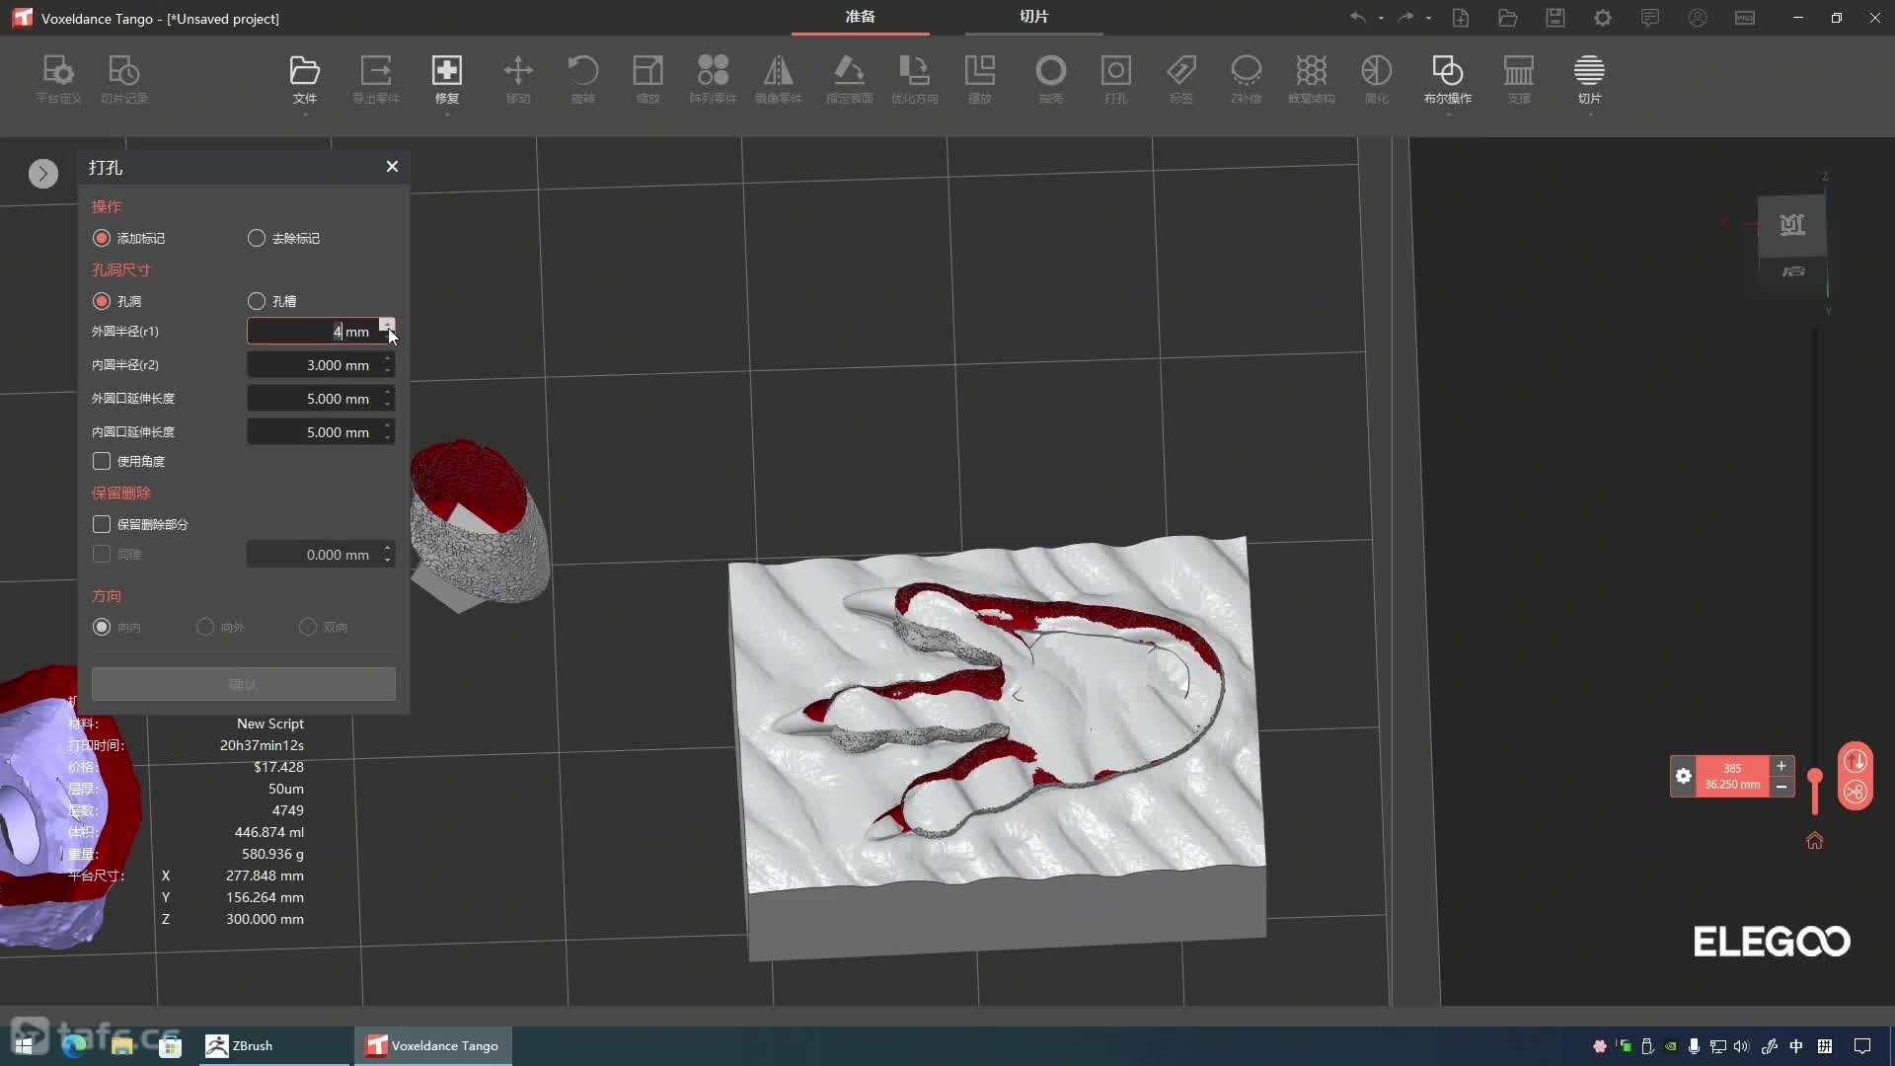This screenshot has height=1066, width=1895.
Task: Click the 切片 slice toolbar icon
Action: pyautogui.click(x=1589, y=79)
